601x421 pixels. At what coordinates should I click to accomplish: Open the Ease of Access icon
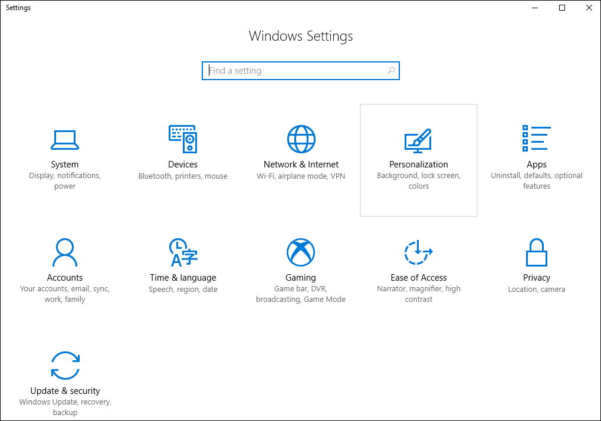click(x=418, y=253)
